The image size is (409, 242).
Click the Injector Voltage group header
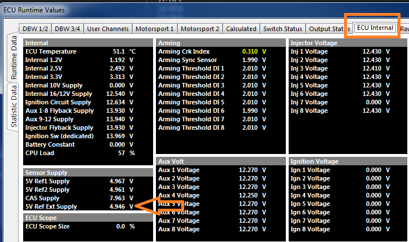coord(348,43)
